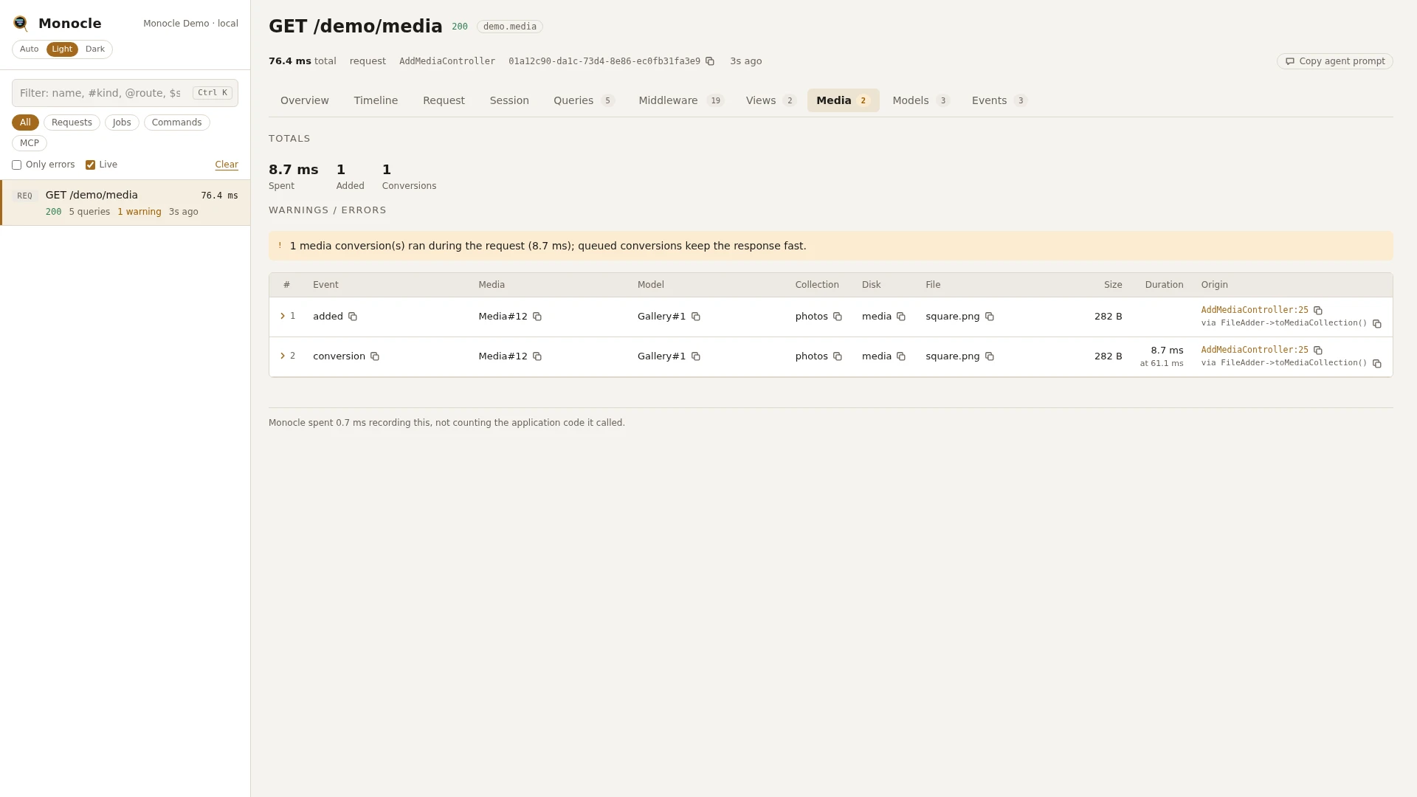Click the demo.media route badge
Screen dimensions: 1417x797
510,27
